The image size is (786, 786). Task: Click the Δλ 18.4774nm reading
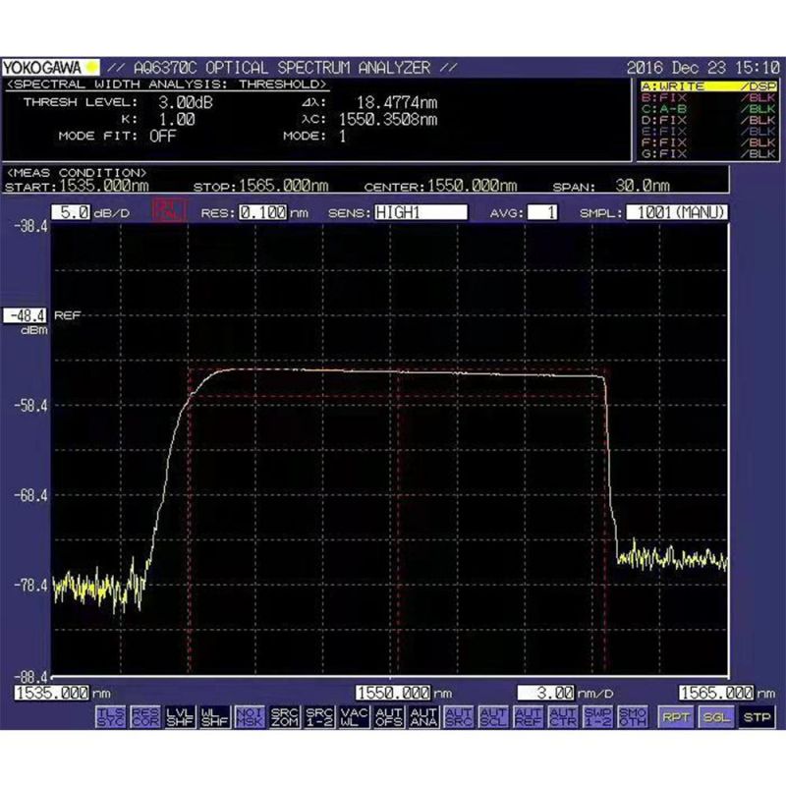point(397,102)
